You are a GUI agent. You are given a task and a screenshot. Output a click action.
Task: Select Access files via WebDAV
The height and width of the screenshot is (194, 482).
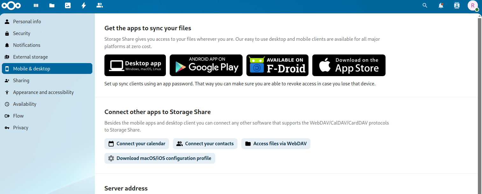pos(276,144)
